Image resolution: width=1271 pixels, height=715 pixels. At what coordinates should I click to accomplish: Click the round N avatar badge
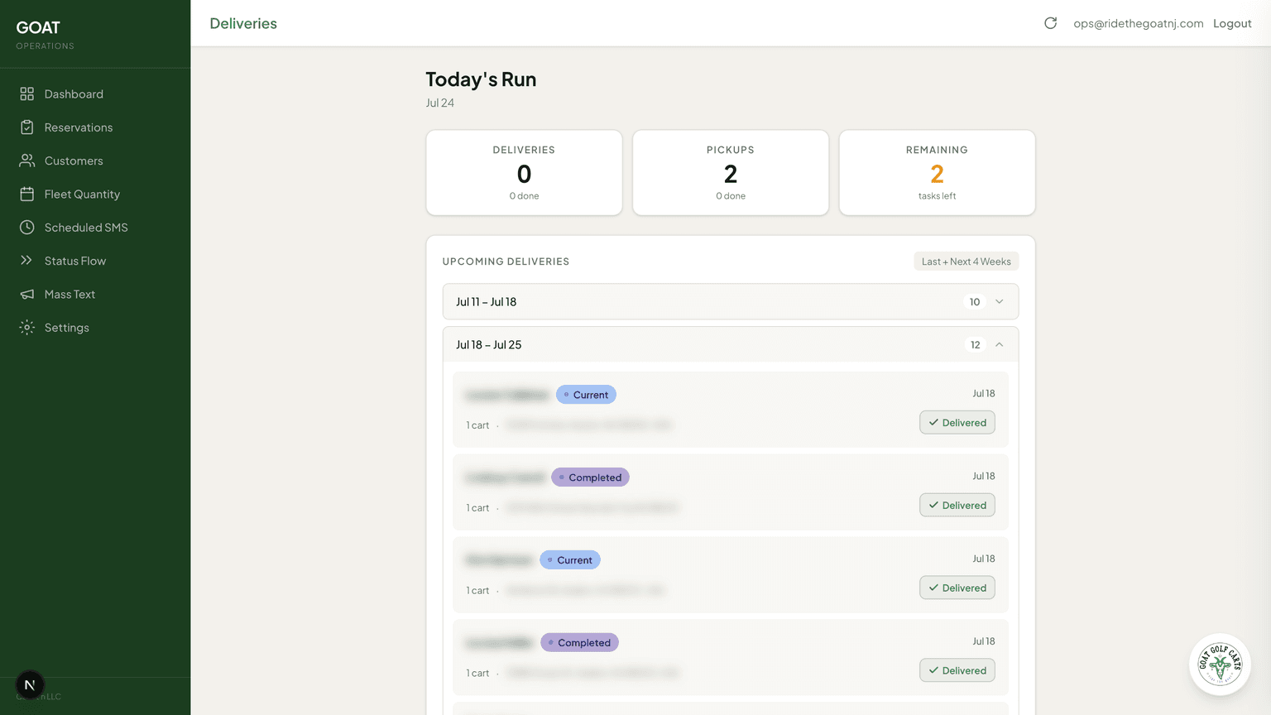click(x=30, y=685)
